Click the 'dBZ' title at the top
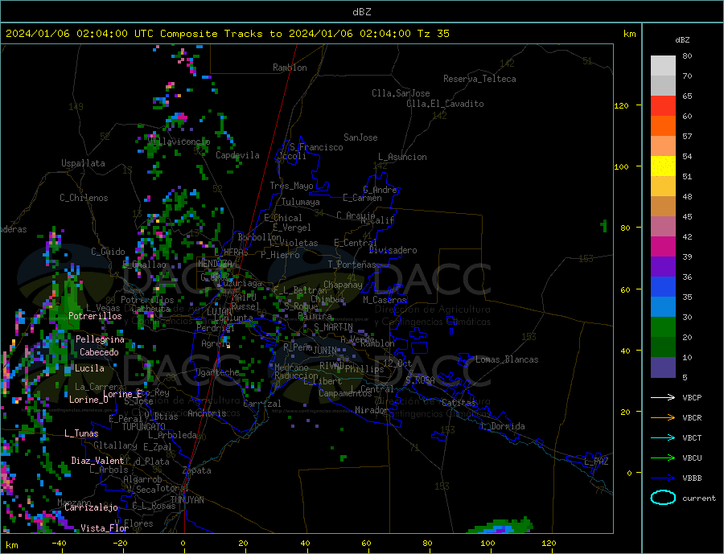 coord(361,12)
